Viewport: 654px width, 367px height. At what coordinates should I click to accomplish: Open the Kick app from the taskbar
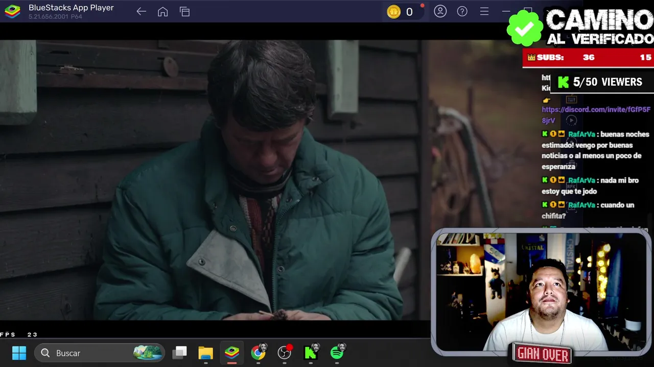(x=311, y=352)
